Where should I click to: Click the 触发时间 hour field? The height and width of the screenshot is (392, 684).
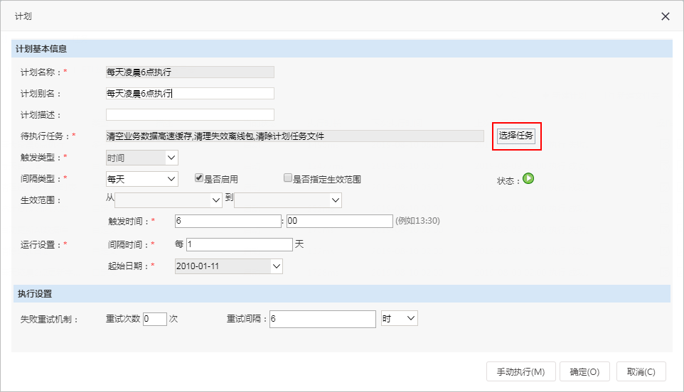(x=228, y=221)
